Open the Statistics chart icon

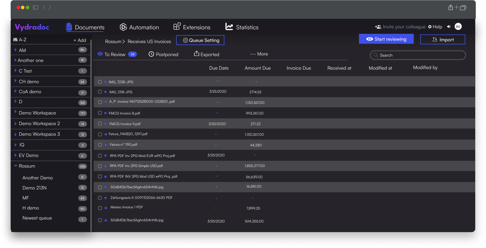[x=229, y=27]
